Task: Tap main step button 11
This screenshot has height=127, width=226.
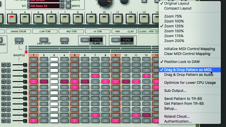Action: 118,18
